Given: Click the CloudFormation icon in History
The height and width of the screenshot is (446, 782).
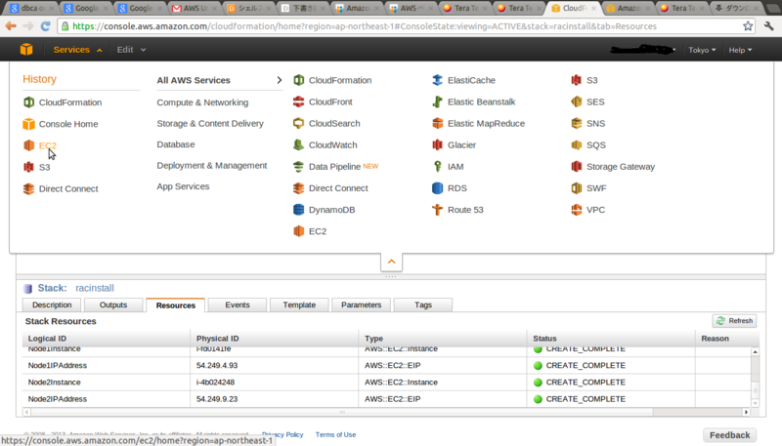Looking at the screenshot, I should (x=29, y=102).
